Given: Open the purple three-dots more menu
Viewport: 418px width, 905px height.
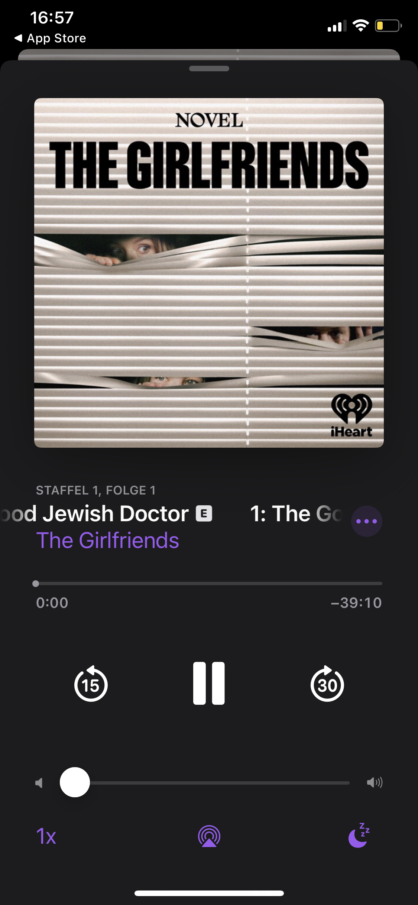Looking at the screenshot, I should pos(366,521).
